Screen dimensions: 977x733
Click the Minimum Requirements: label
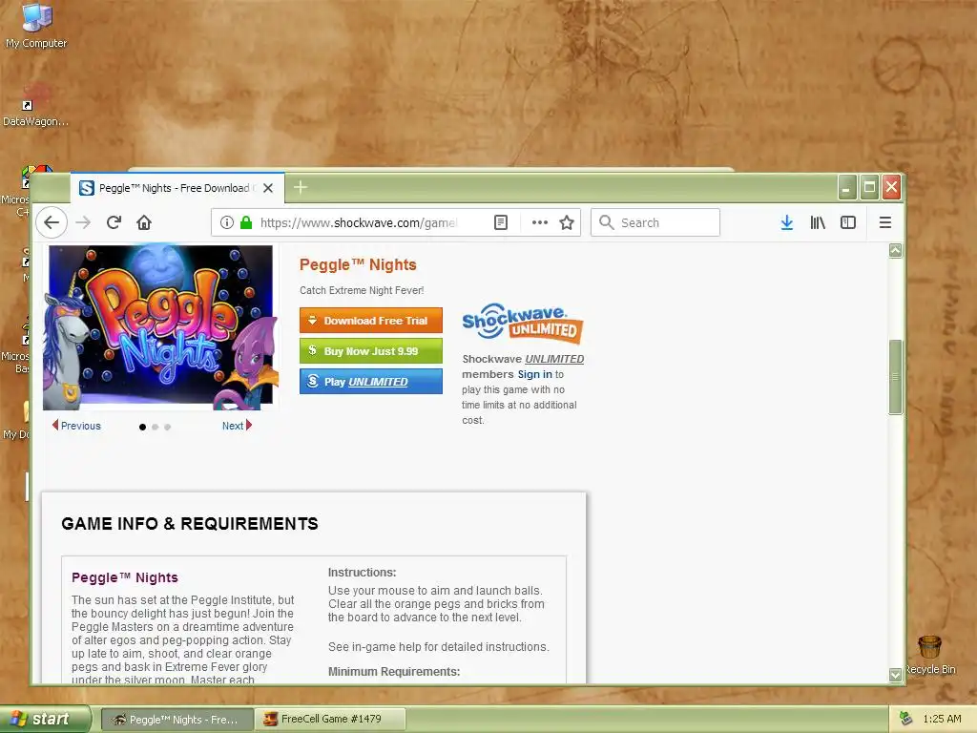pyautogui.click(x=394, y=671)
